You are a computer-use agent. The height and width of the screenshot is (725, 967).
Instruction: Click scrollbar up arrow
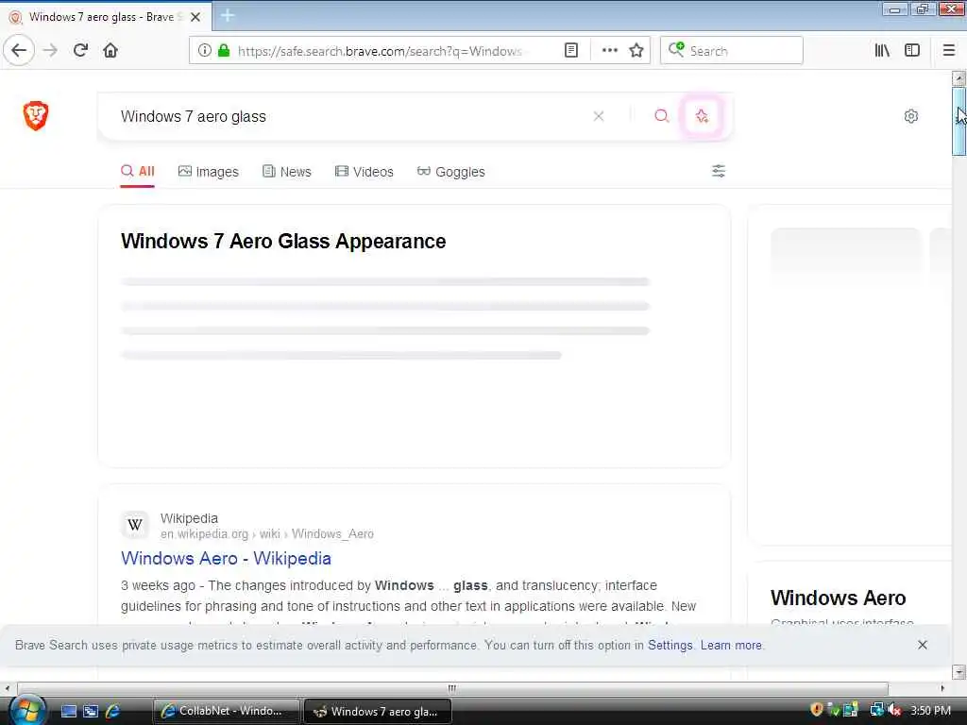[x=959, y=78]
